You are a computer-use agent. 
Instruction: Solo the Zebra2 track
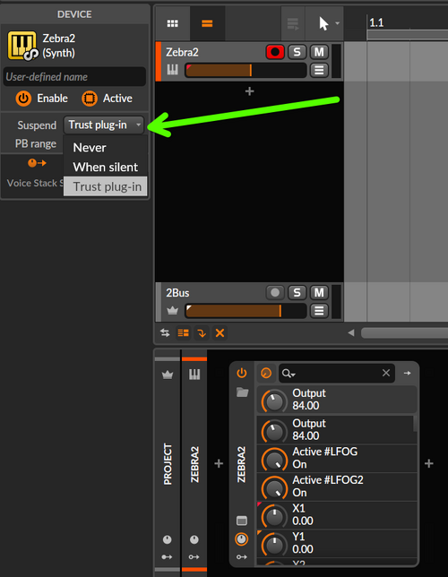pos(297,52)
